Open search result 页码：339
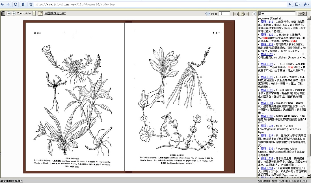The width and height of the screenshot is (311, 183). (x=267, y=158)
